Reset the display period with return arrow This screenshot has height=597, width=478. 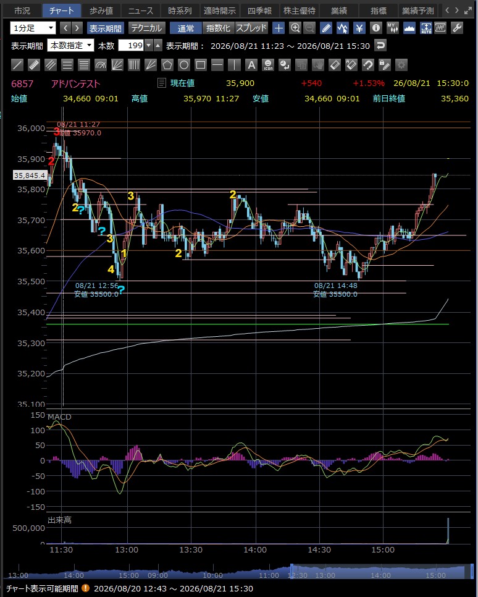click(x=380, y=46)
